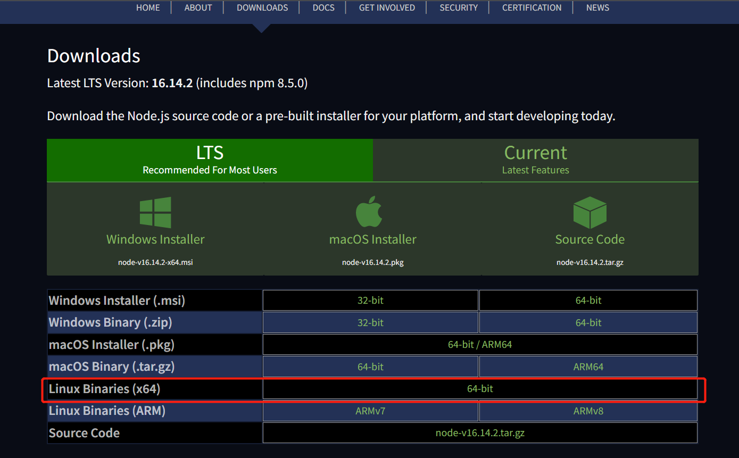Open the DOWNLOADS nav item
739x458 pixels.
(x=262, y=7)
